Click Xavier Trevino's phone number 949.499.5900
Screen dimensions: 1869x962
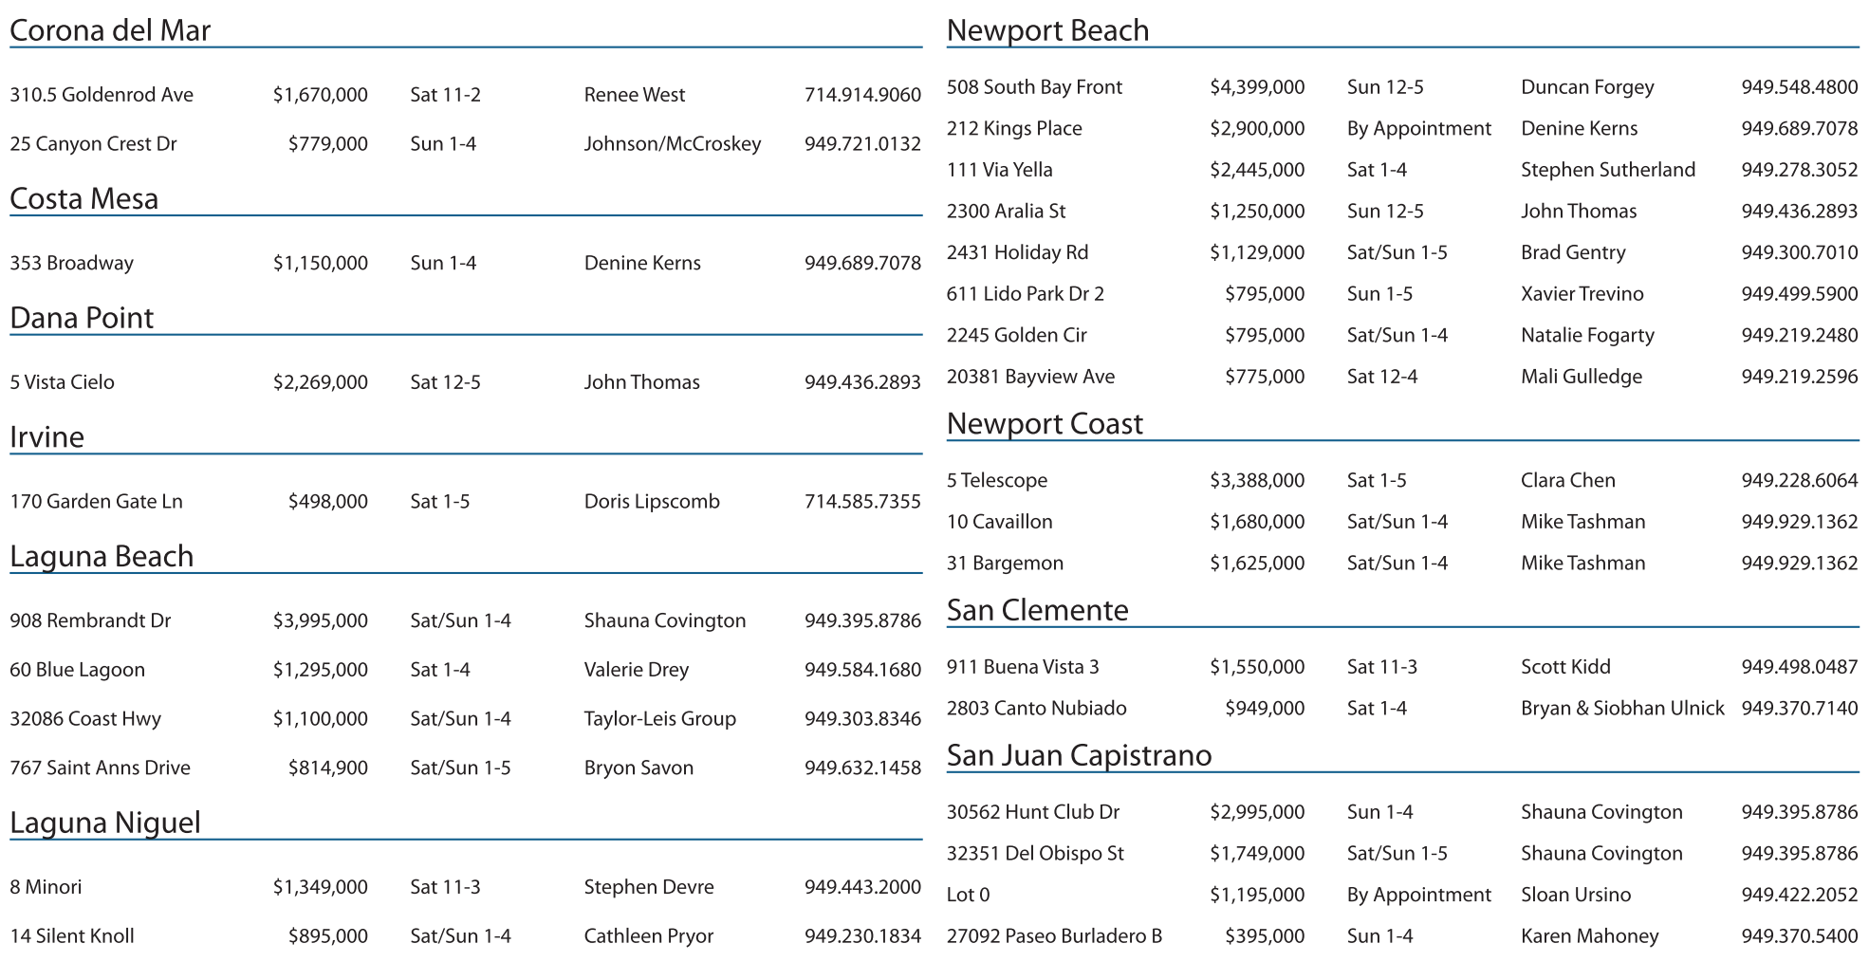[1799, 294]
